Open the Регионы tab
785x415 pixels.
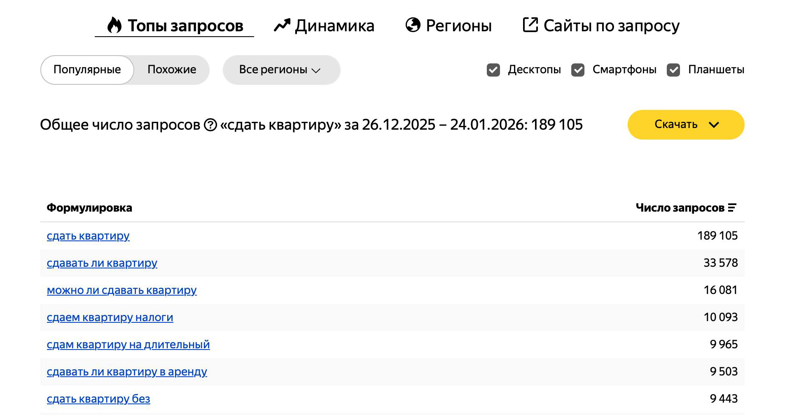[449, 26]
